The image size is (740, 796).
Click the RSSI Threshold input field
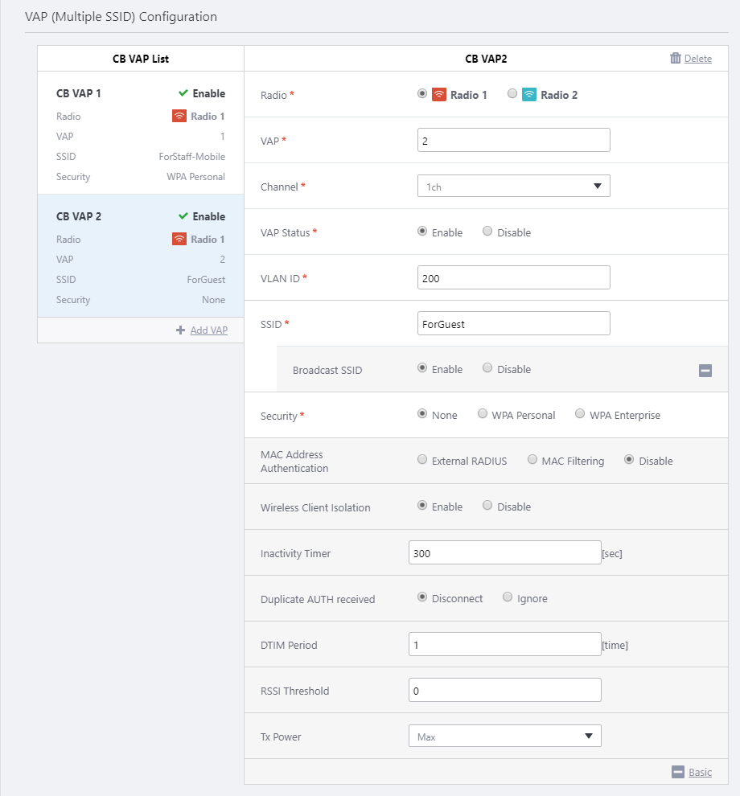pos(505,690)
